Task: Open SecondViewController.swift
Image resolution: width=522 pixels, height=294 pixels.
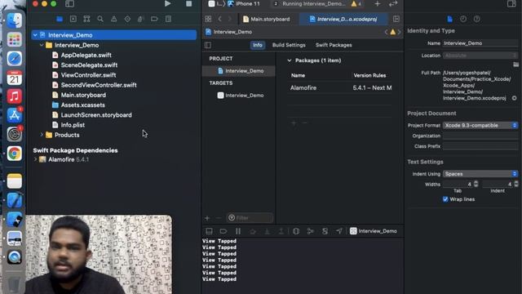Action: (99, 85)
